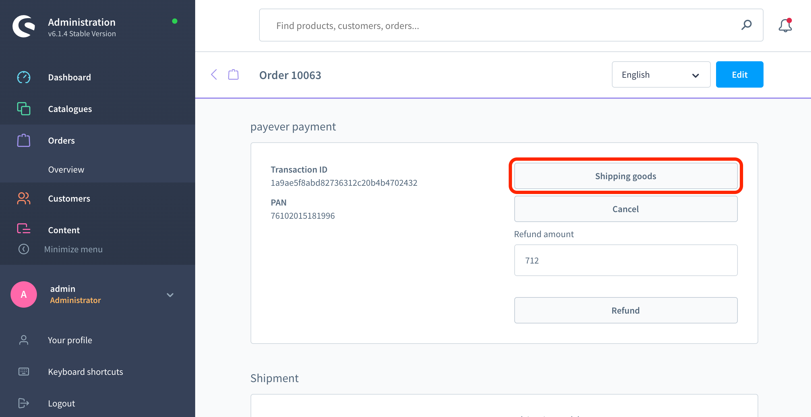Click the blue Edit button
Screen dimensions: 811x417
pos(739,74)
